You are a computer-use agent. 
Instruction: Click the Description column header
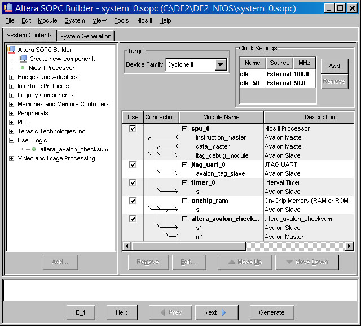click(x=309, y=117)
